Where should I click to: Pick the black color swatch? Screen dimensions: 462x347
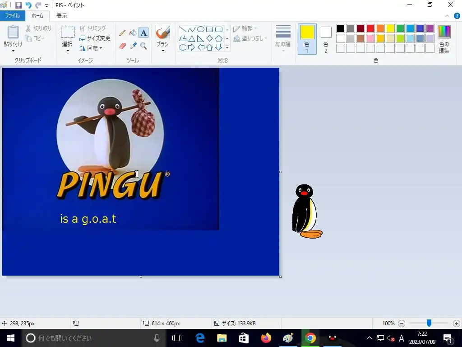(341, 28)
